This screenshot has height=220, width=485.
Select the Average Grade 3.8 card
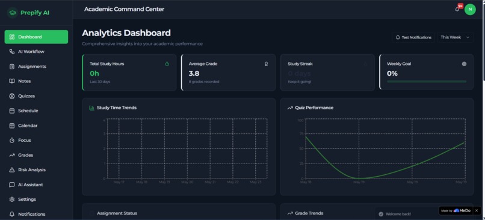point(228,73)
